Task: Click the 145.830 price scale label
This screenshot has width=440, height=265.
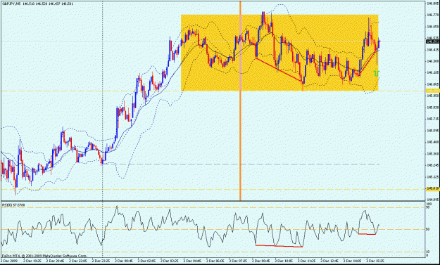Action: coord(432,108)
